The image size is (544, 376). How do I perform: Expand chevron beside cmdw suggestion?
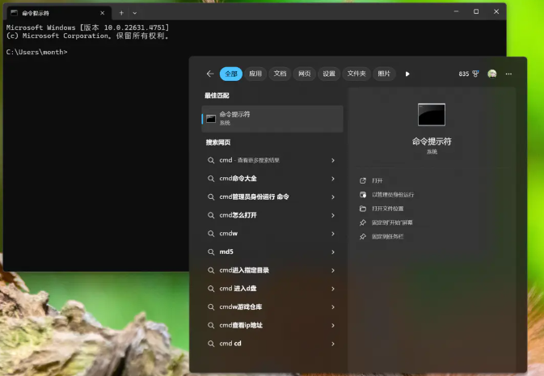333,234
